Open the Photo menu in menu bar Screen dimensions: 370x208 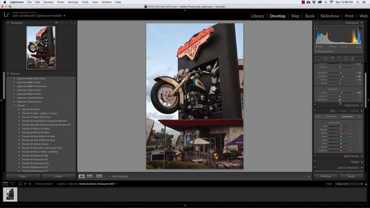point(61,2)
